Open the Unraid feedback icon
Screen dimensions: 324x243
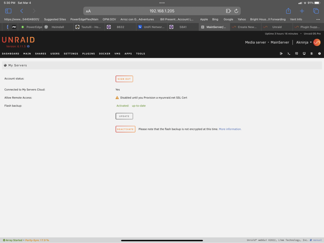[296, 53]
